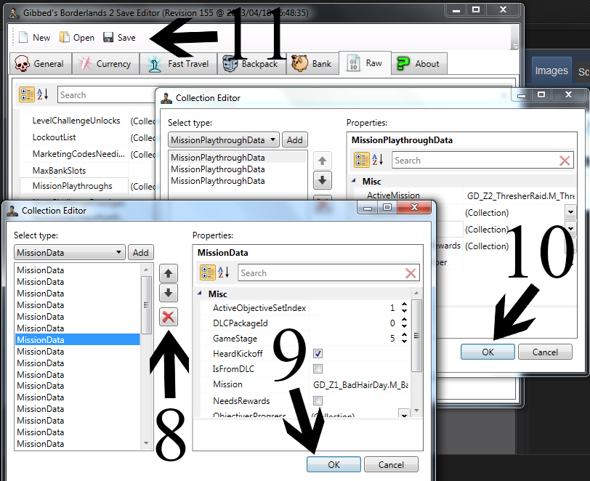590x481 pixels.
Task: Click the Images tab in background window
Action: coord(551,70)
